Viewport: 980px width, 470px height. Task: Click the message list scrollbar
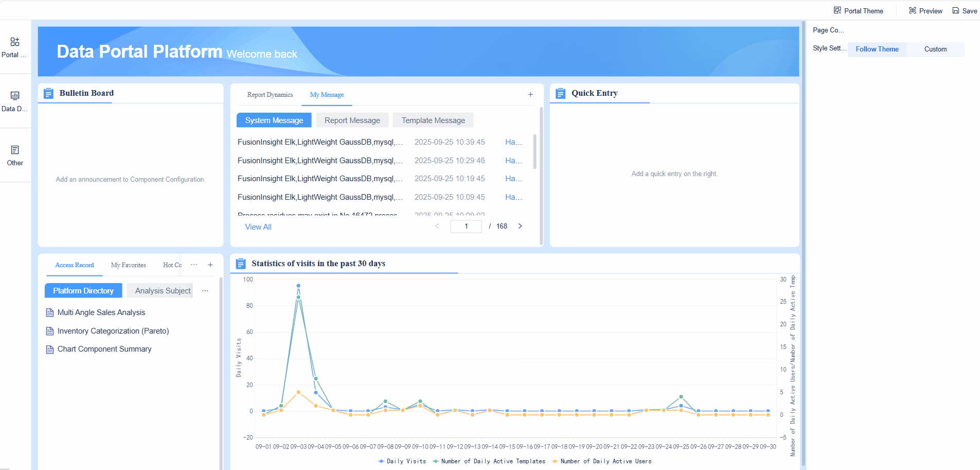(x=534, y=151)
